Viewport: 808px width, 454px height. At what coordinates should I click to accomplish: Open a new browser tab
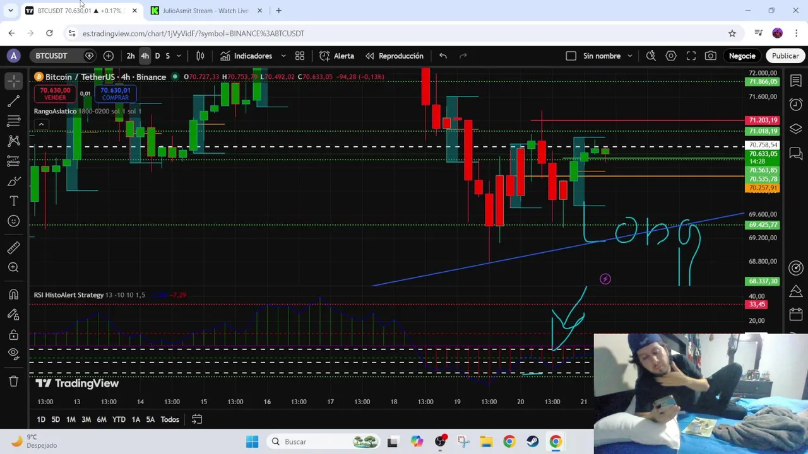(x=278, y=11)
